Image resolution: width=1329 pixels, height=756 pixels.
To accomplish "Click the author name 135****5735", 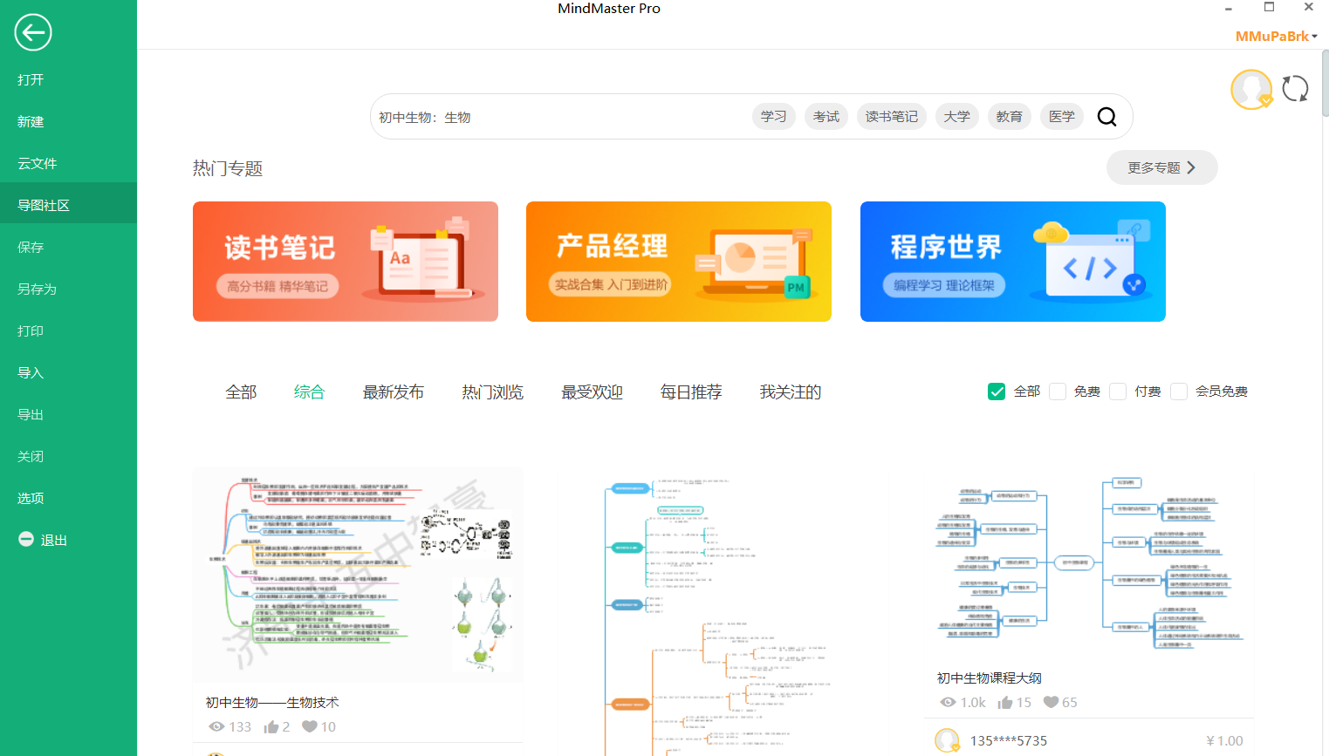I will (x=1009, y=740).
